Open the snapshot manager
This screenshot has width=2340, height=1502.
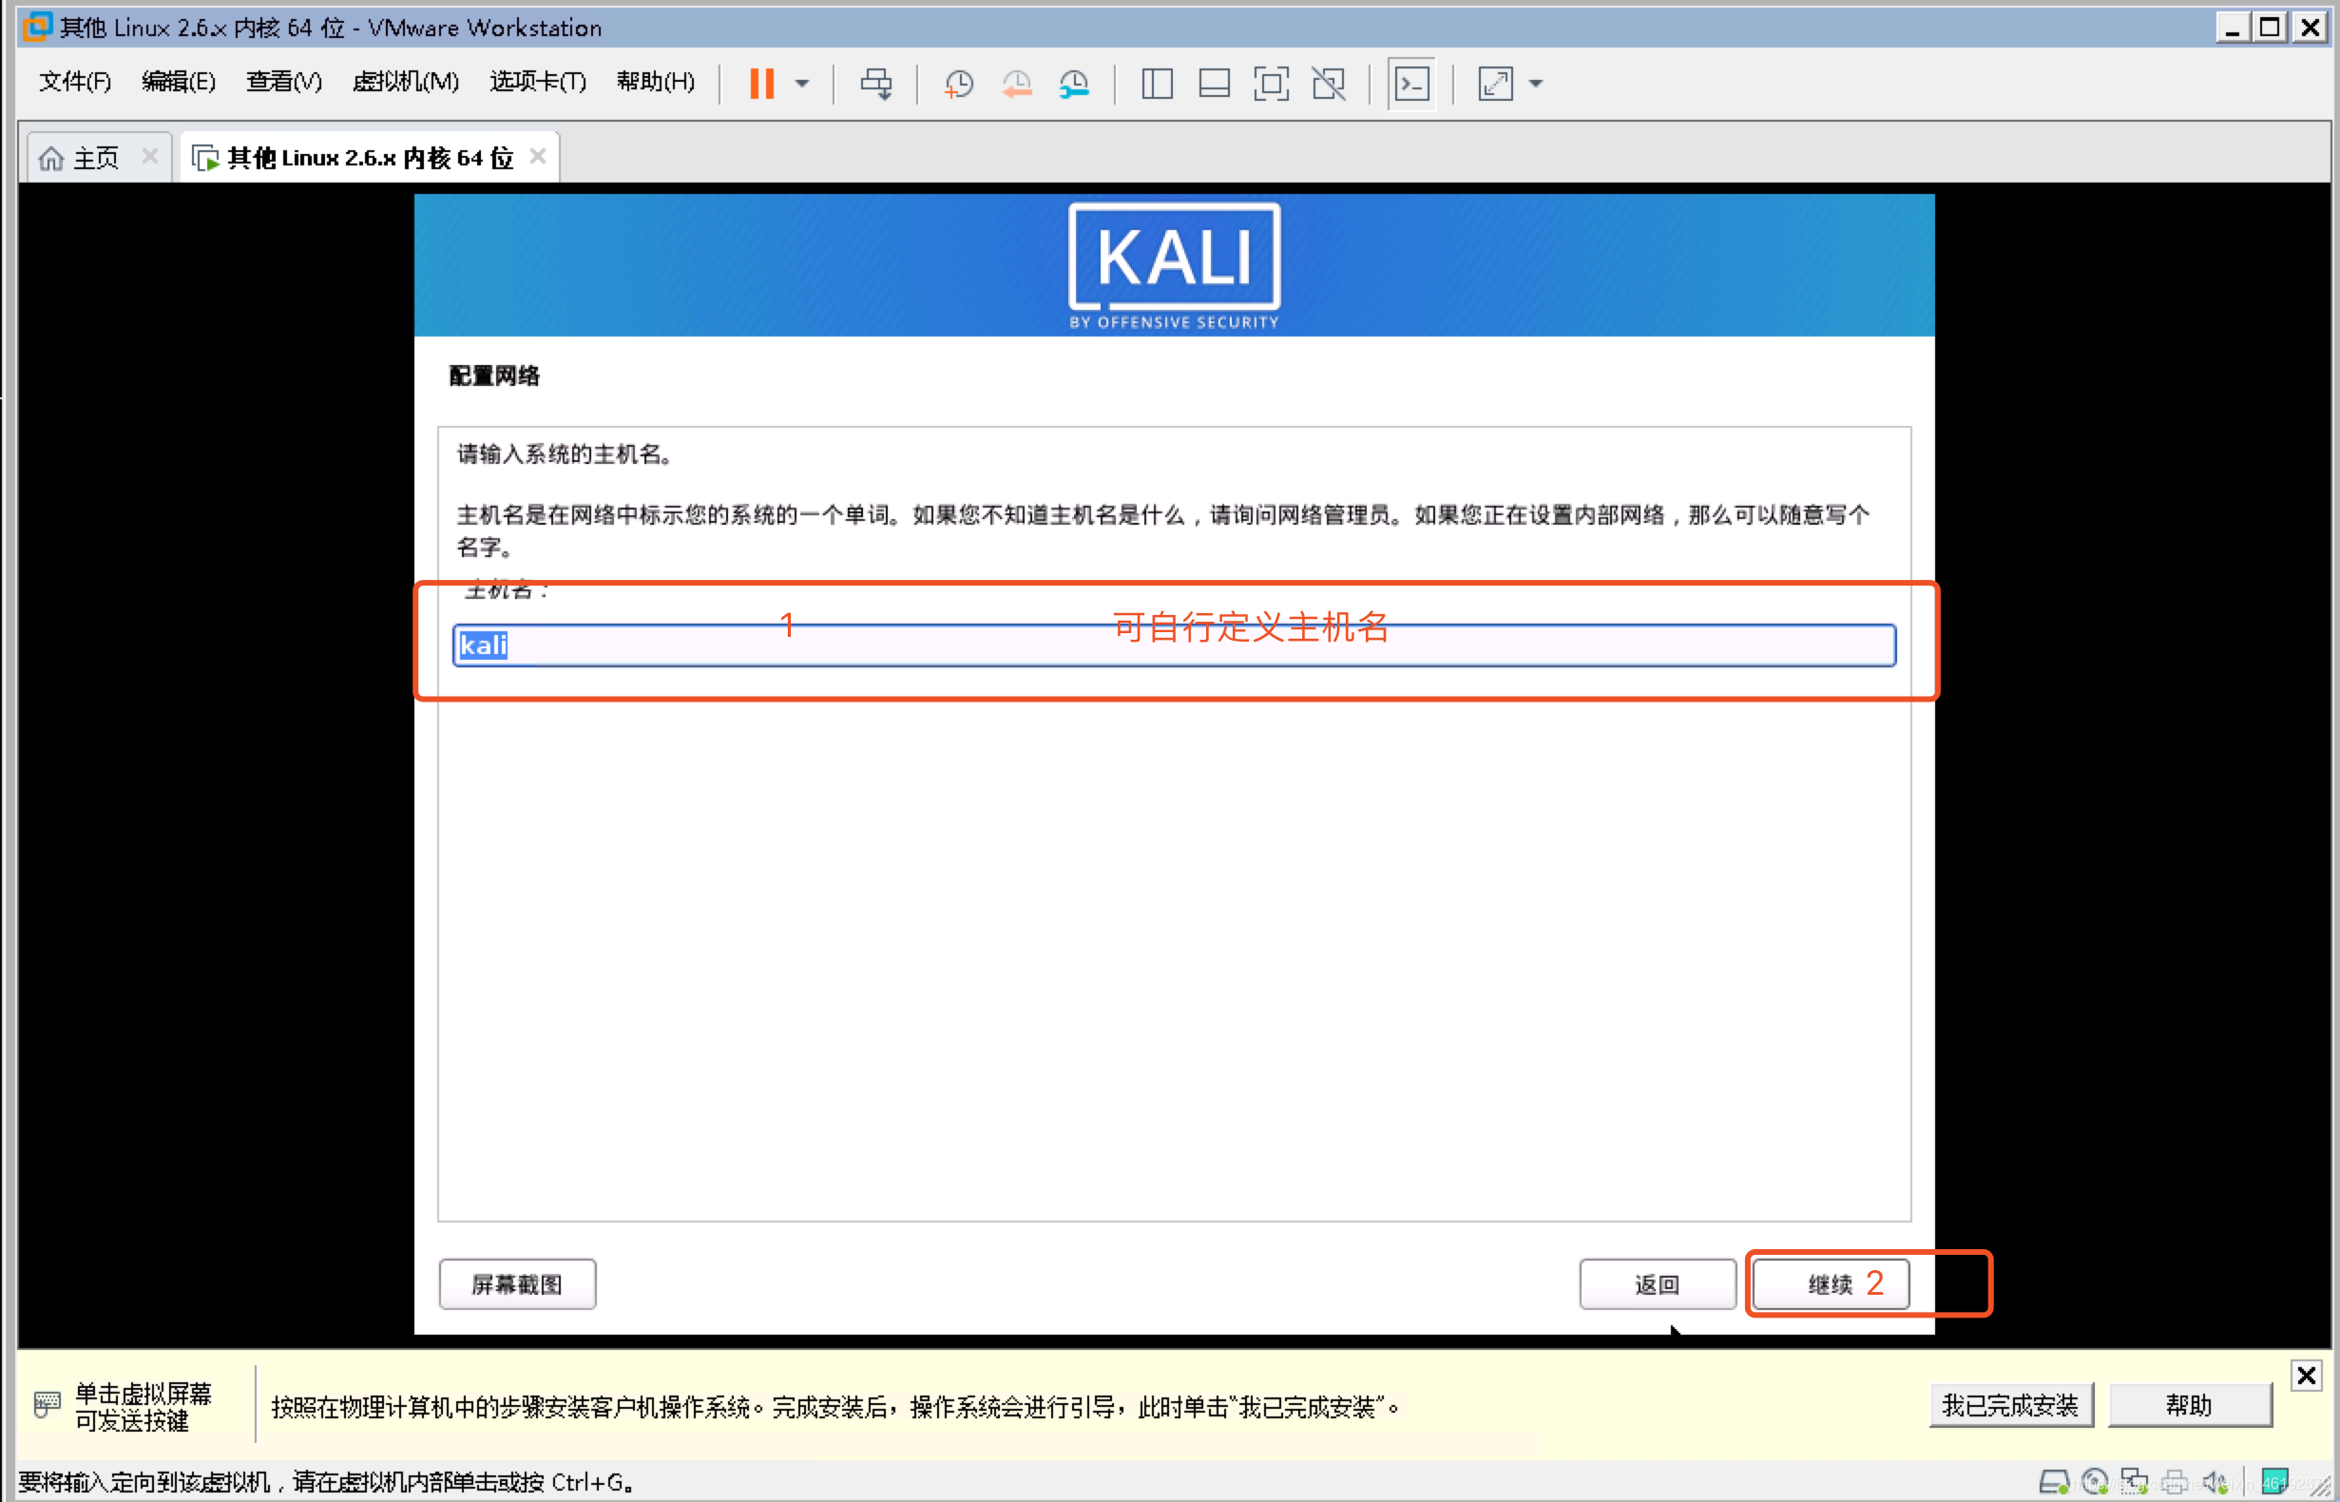1074,84
